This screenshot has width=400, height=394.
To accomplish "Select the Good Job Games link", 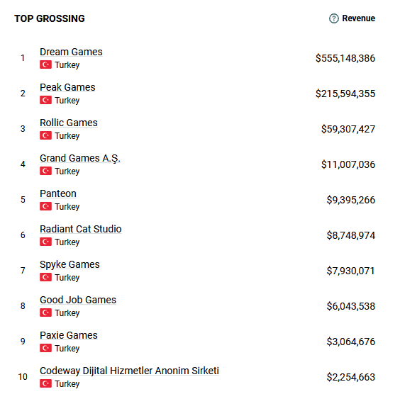I will (x=78, y=300).
